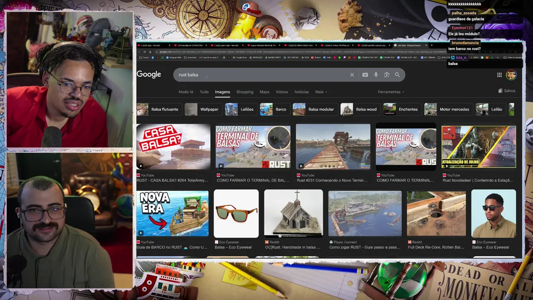Switch to the 'rust balsa - Pesquisa Google' browser tab
533x300 pixels.
409,45
